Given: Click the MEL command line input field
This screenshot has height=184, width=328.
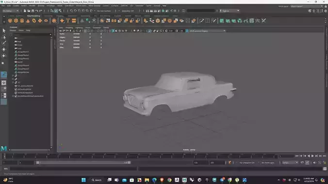Looking at the screenshot, I should click(x=73, y=169).
